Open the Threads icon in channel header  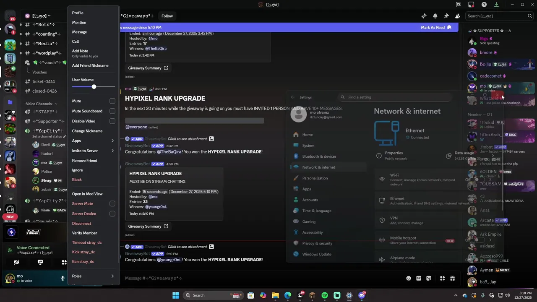424,16
